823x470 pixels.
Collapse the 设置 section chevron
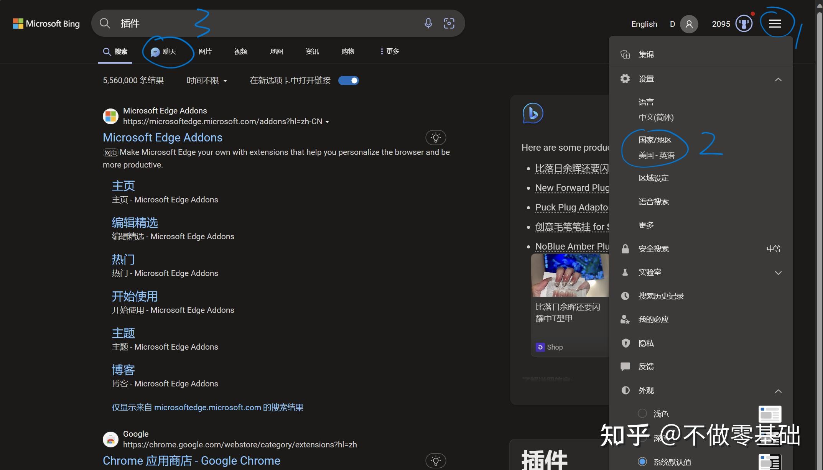click(778, 79)
